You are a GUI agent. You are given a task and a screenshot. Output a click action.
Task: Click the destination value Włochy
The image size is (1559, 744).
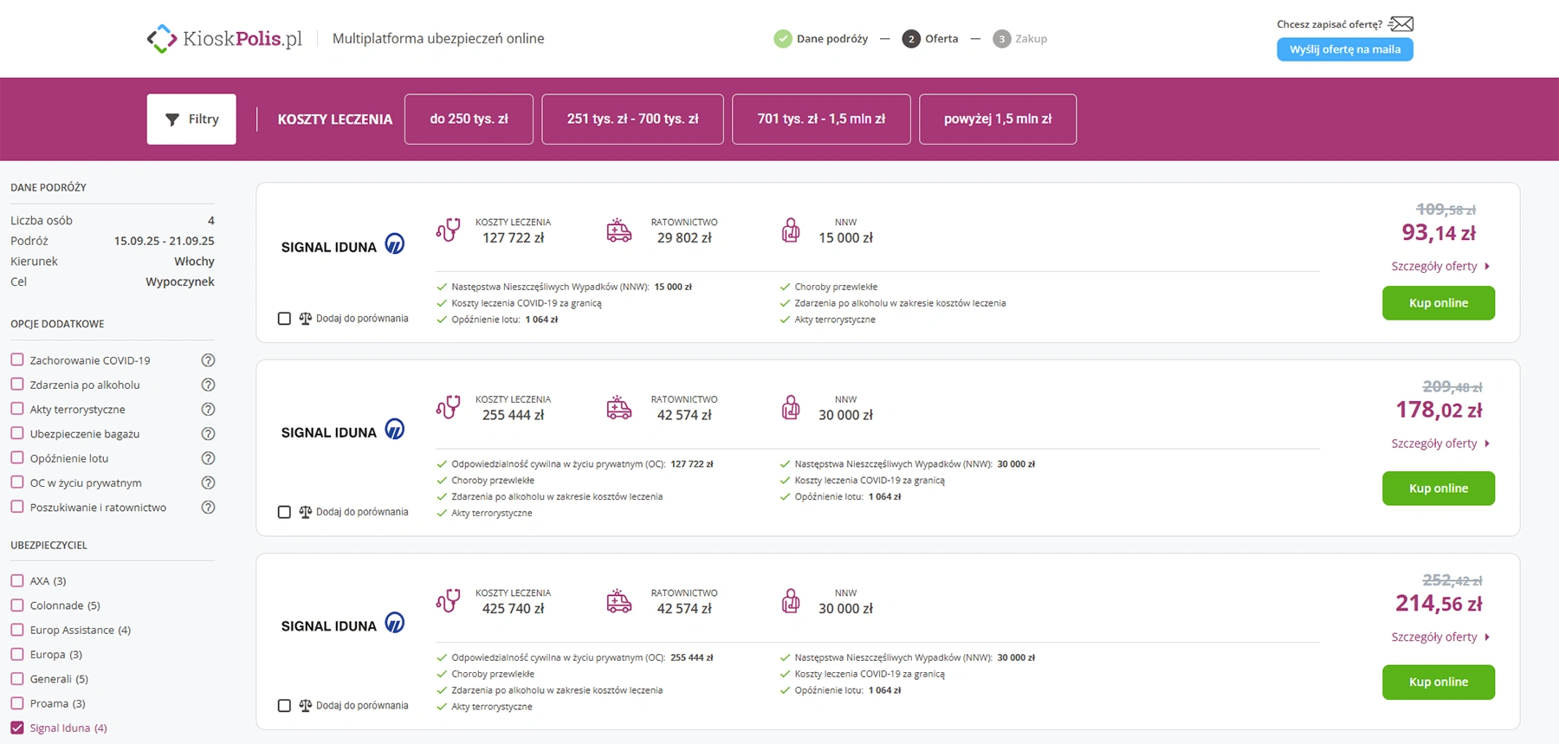tap(194, 262)
